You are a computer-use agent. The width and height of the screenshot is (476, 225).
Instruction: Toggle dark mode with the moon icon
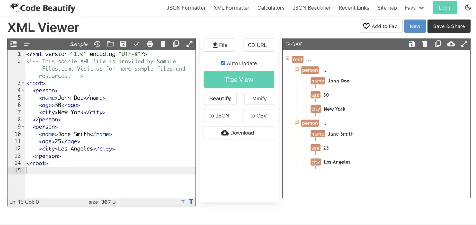pyautogui.click(x=468, y=7)
